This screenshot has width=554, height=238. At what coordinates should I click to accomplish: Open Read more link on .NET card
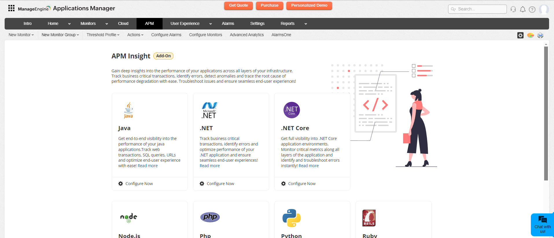(x=210, y=166)
